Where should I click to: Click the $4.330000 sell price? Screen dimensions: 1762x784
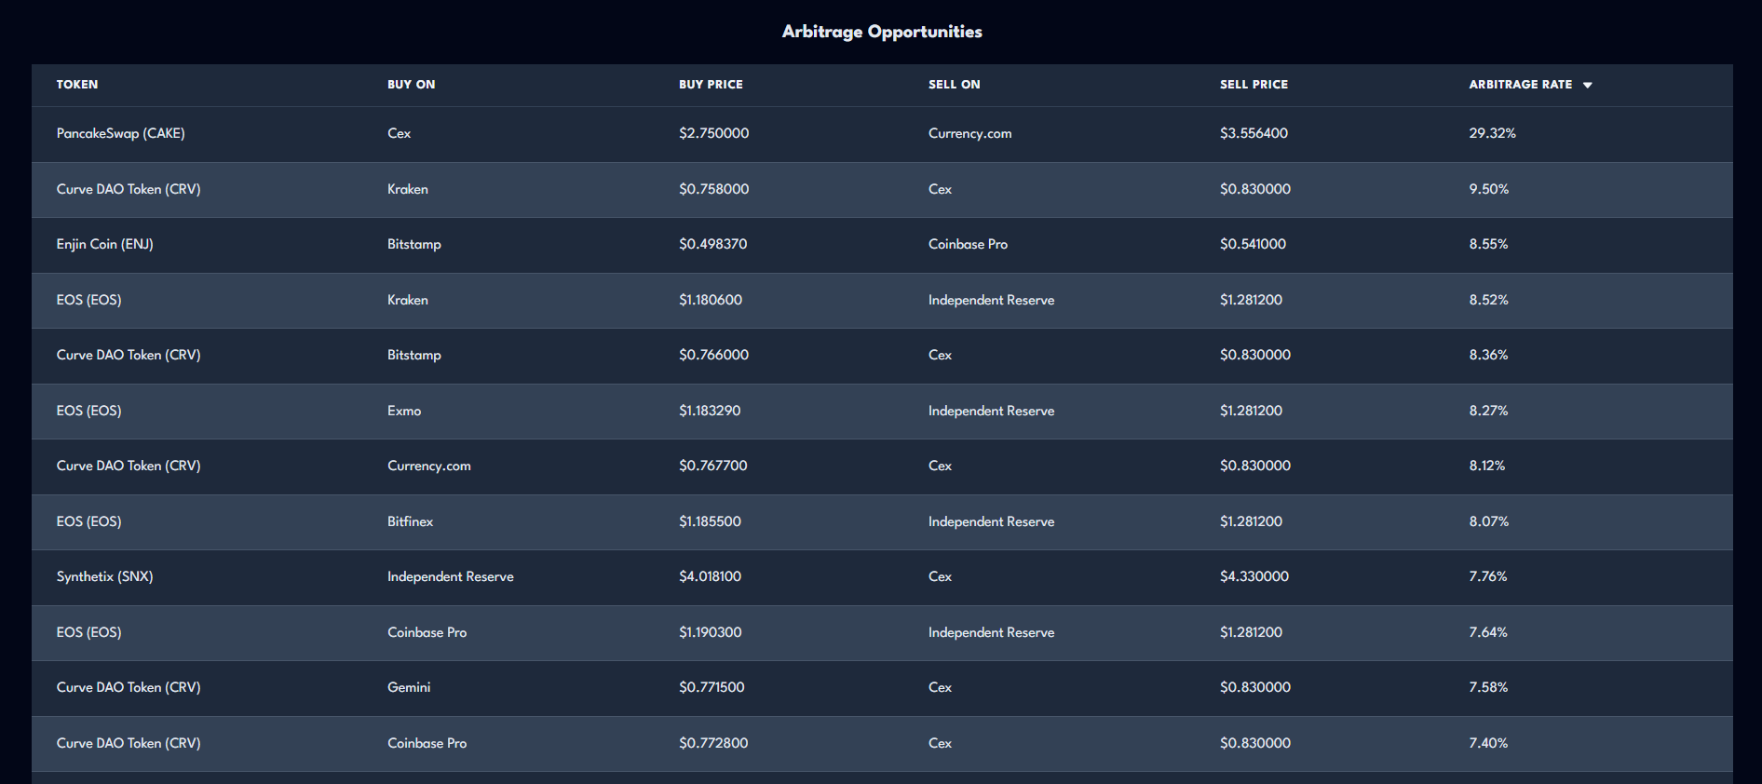(1254, 576)
